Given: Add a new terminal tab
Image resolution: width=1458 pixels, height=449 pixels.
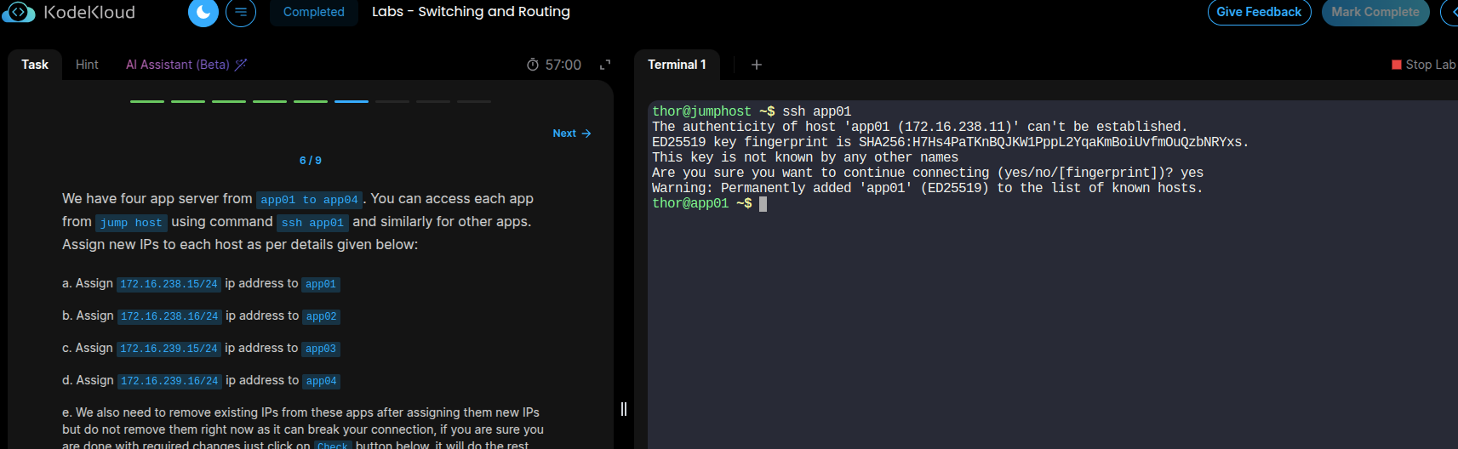Looking at the screenshot, I should tap(757, 65).
